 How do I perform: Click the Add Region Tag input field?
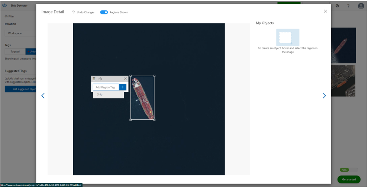click(x=106, y=87)
